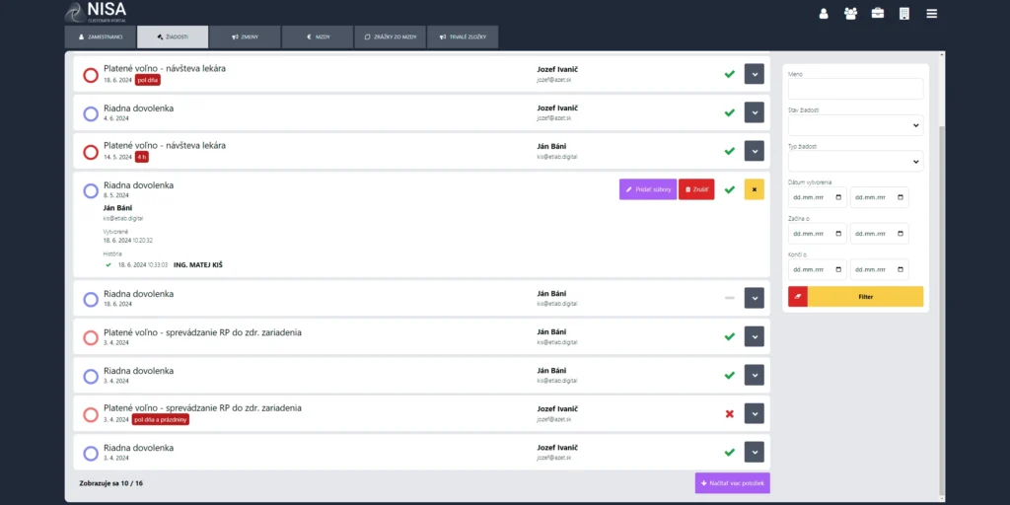The width and height of the screenshot is (1010, 505).
Task: Open the Typ žiadosti dropdown
Action: (x=855, y=161)
